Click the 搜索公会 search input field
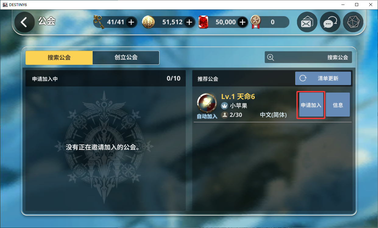The image size is (378, 228). point(308,57)
